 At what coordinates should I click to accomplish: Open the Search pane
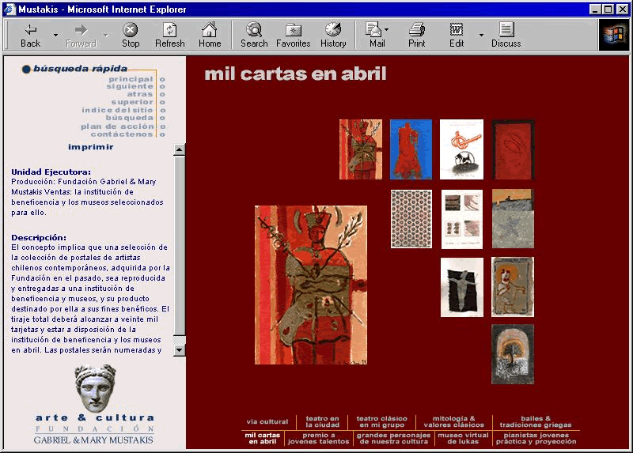(254, 36)
